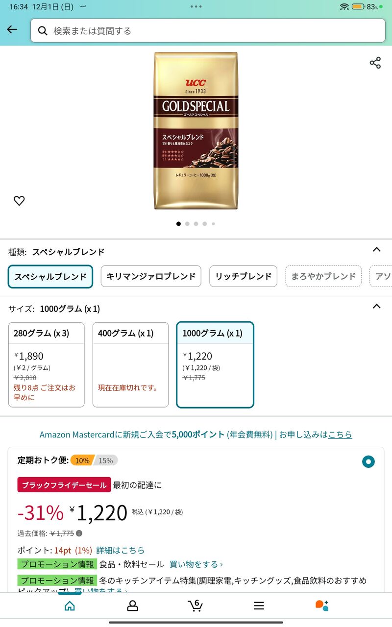Select the 280グラム (x 3) size option
The height and width of the screenshot is (627, 392).
(x=47, y=364)
